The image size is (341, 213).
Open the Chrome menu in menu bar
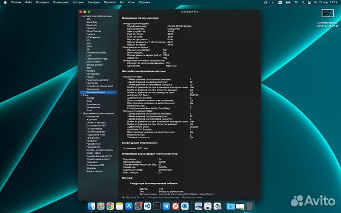[16, 2]
